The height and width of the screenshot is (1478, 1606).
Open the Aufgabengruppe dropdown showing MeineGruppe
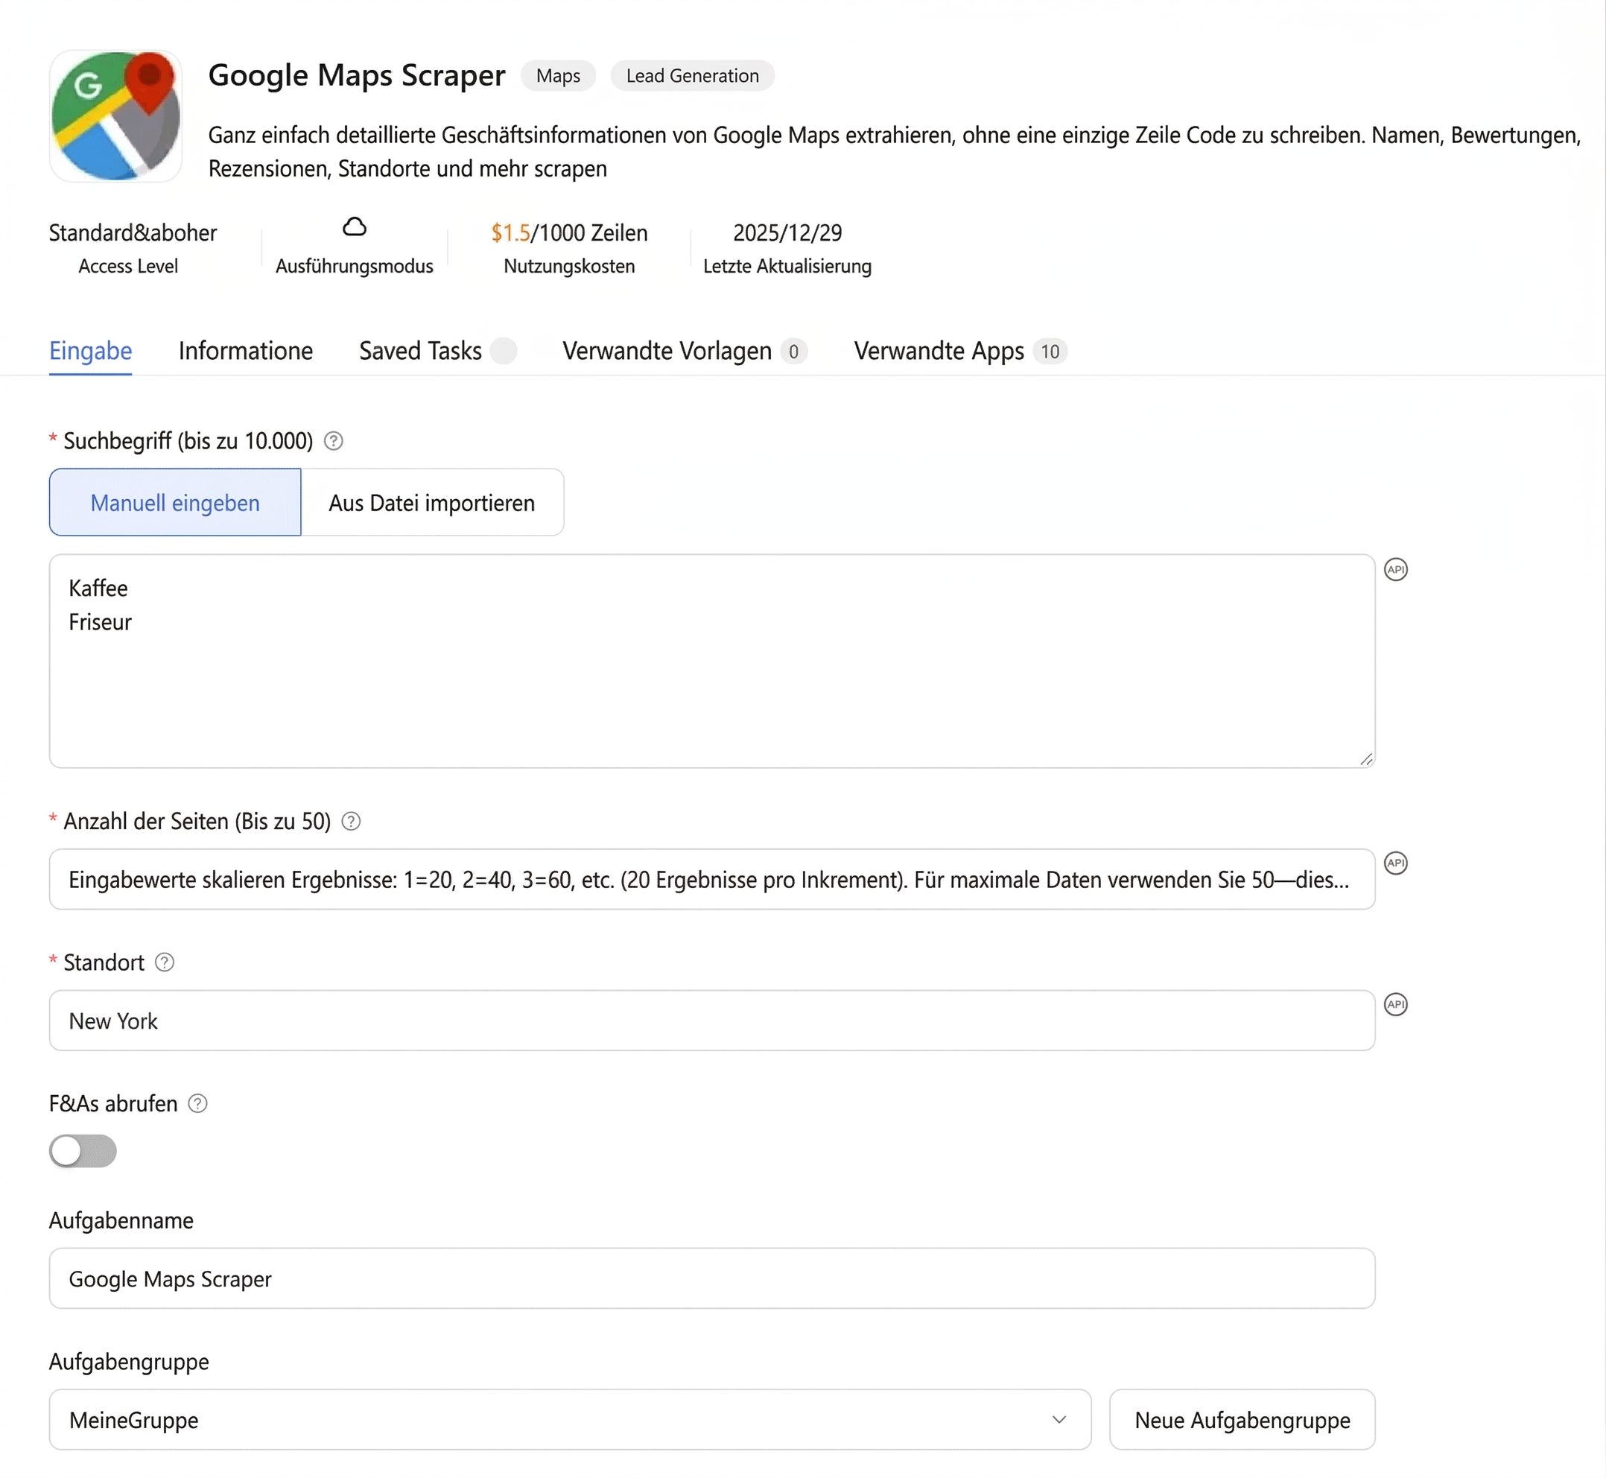[x=569, y=1420]
